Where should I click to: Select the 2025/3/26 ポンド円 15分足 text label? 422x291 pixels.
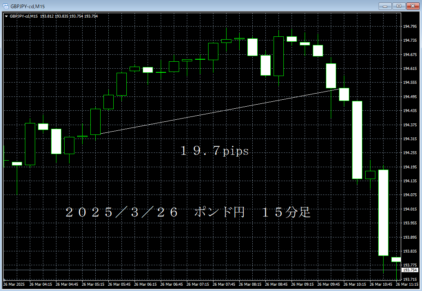[188, 212]
